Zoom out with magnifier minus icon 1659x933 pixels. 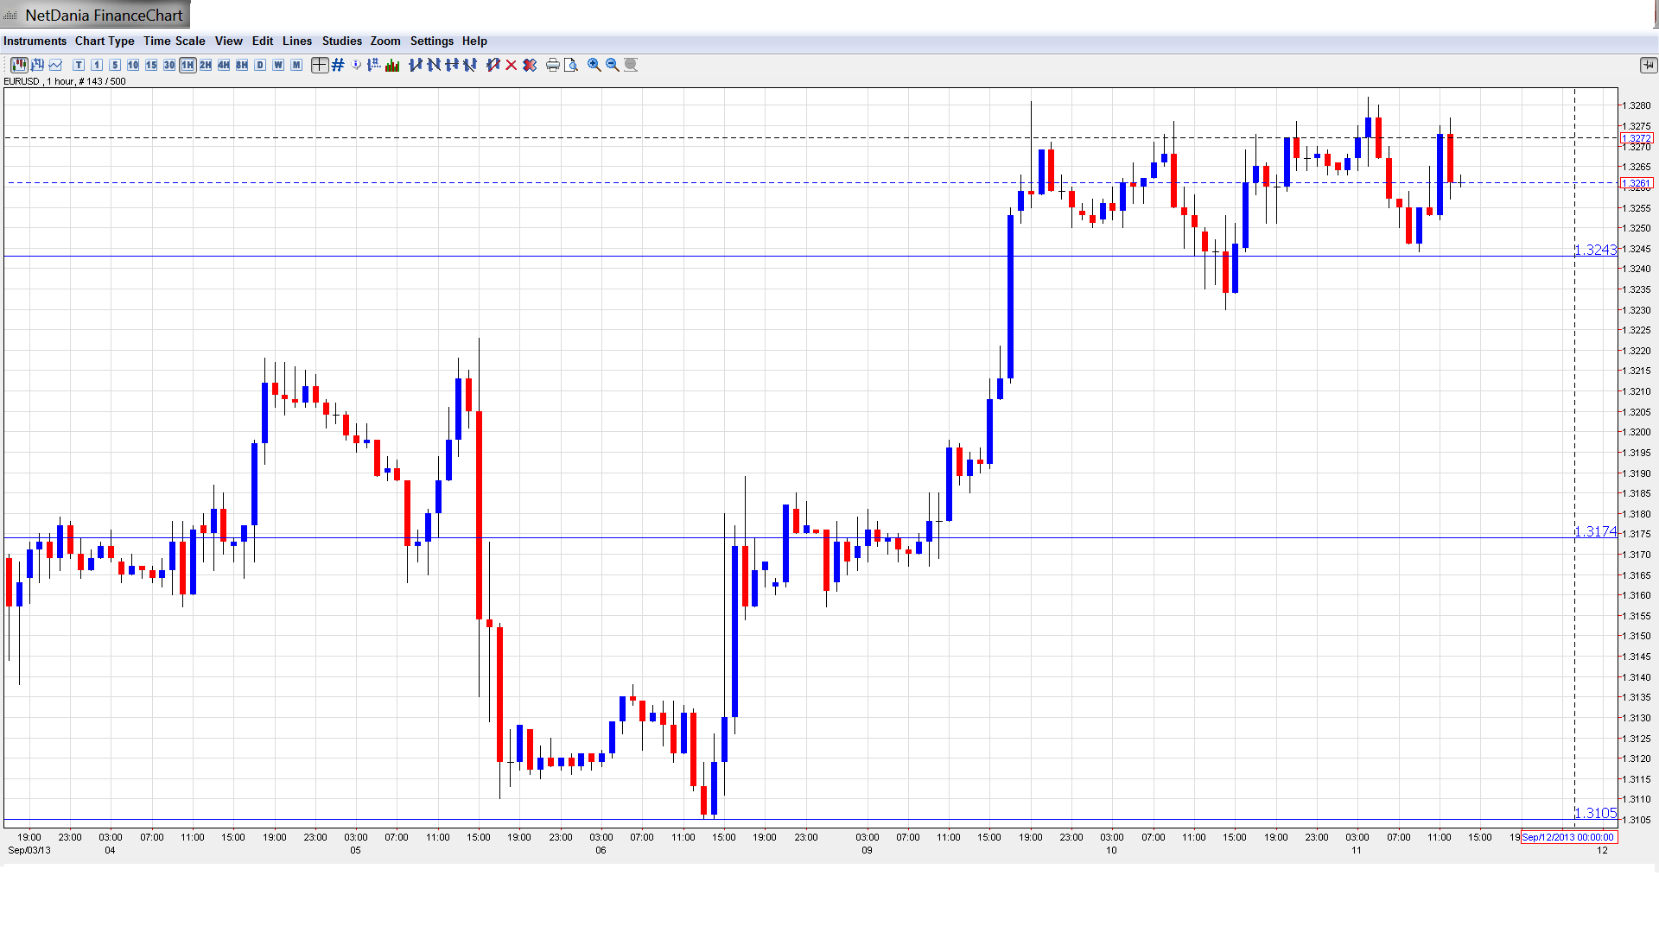613,65
